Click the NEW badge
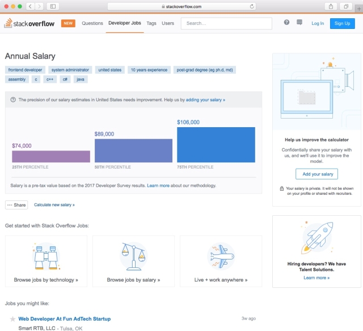 pyautogui.click(x=68, y=23)
